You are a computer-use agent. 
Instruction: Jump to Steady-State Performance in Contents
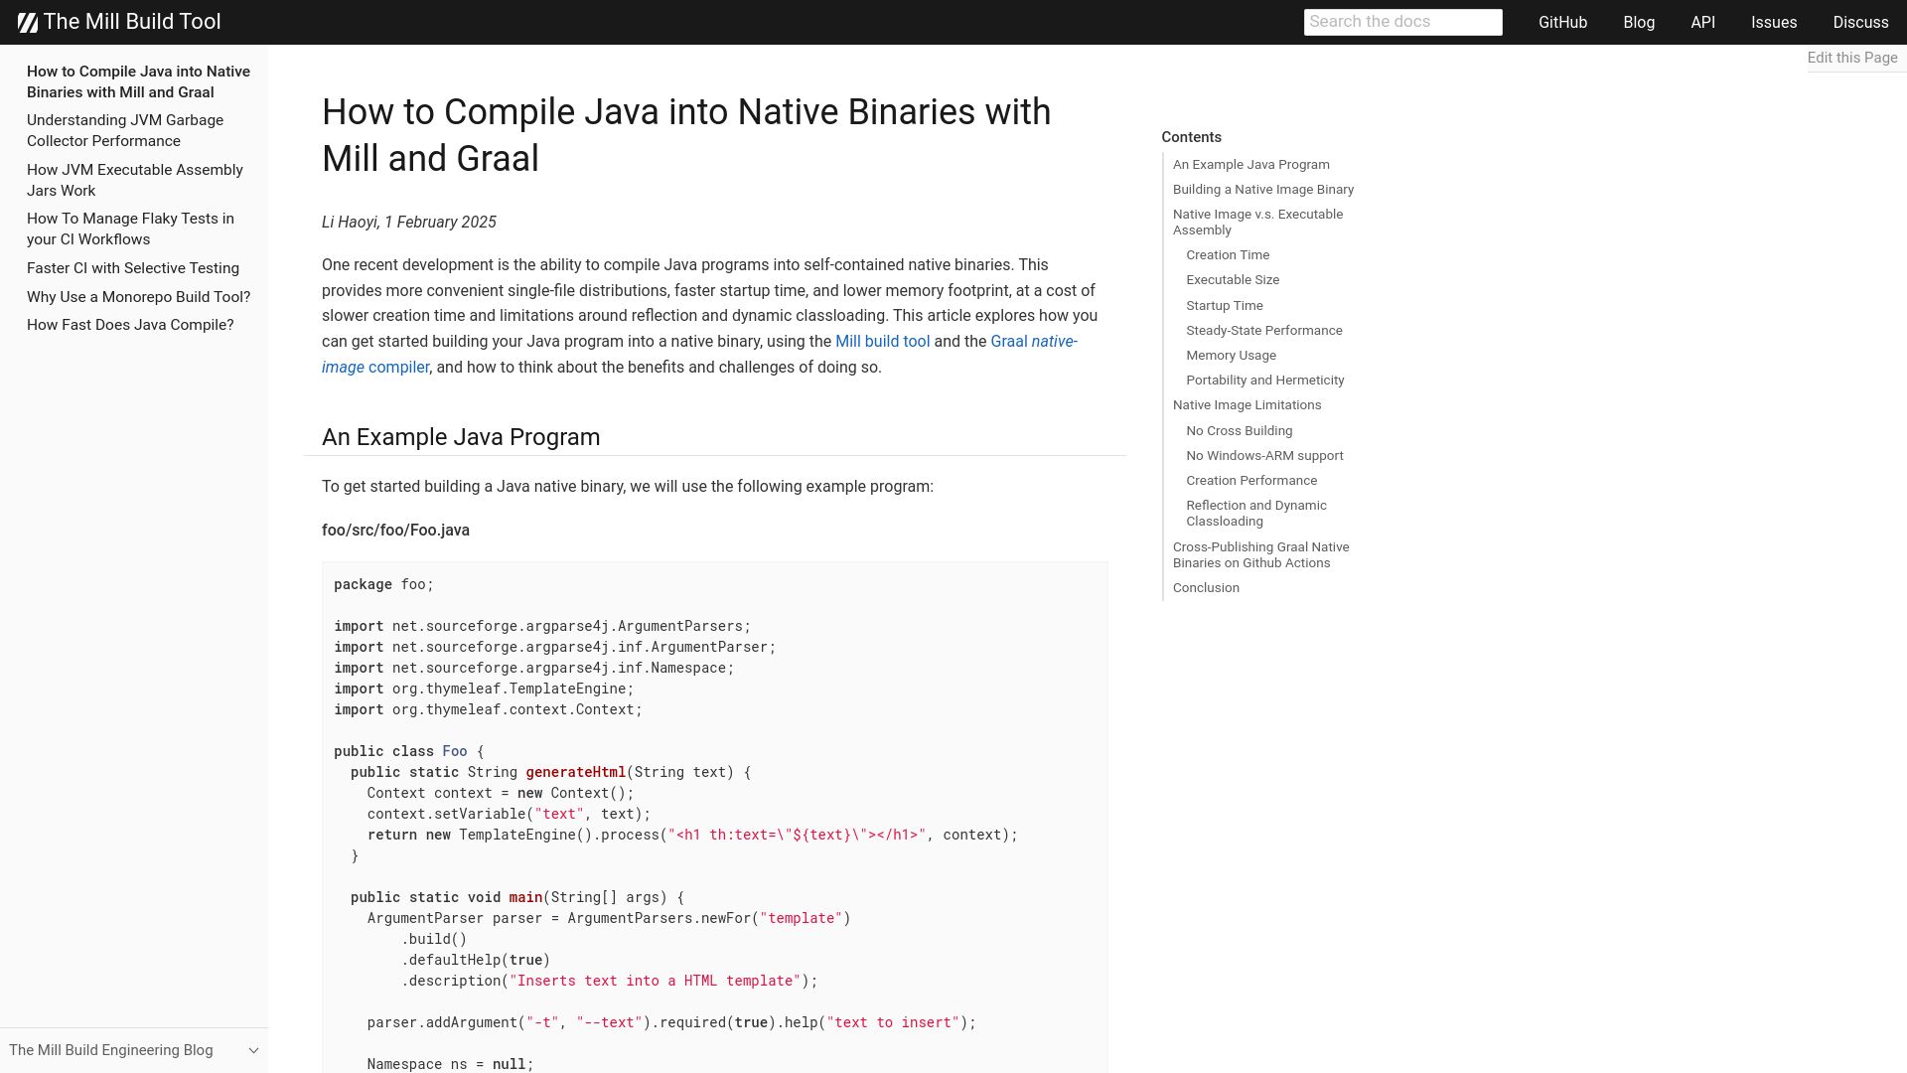click(1263, 331)
